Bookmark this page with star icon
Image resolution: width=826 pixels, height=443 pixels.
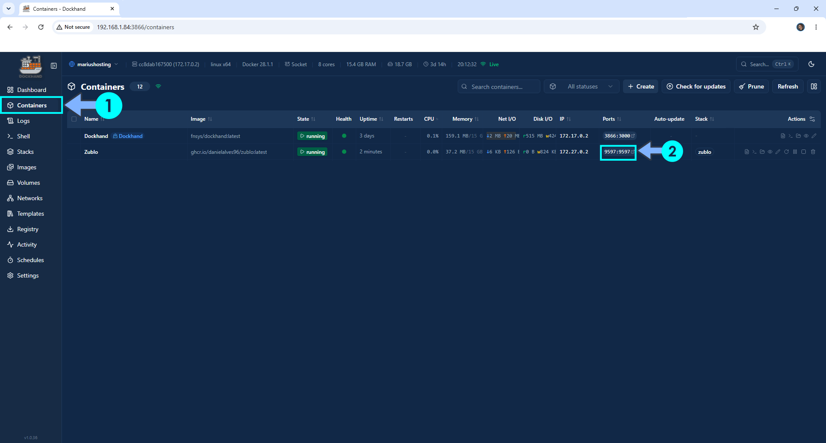tap(756, 27)
